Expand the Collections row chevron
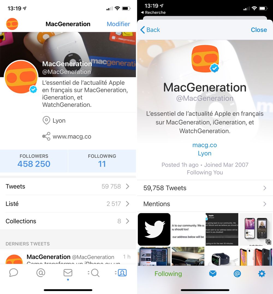 pos(127,221)
